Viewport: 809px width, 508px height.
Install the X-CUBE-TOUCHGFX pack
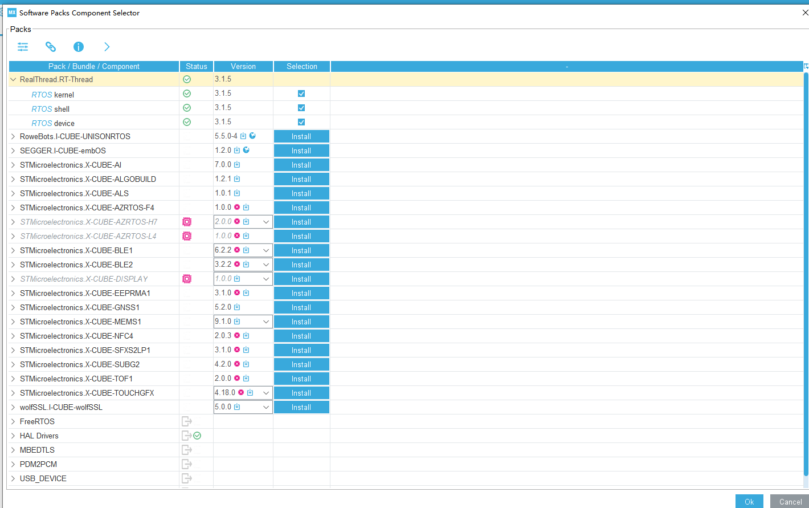pyautogui.click(x=301, y=393)
